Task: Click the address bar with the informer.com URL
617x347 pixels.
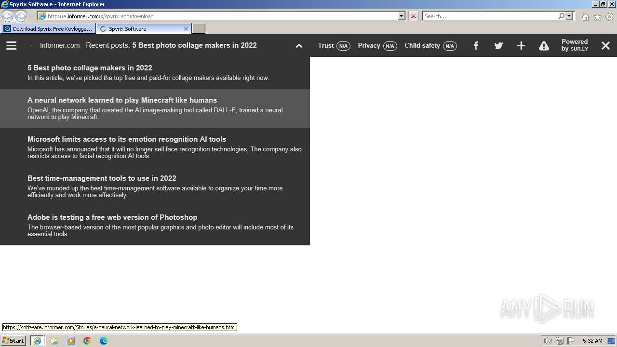Action: pyautogui.click(x=217, y=16)
